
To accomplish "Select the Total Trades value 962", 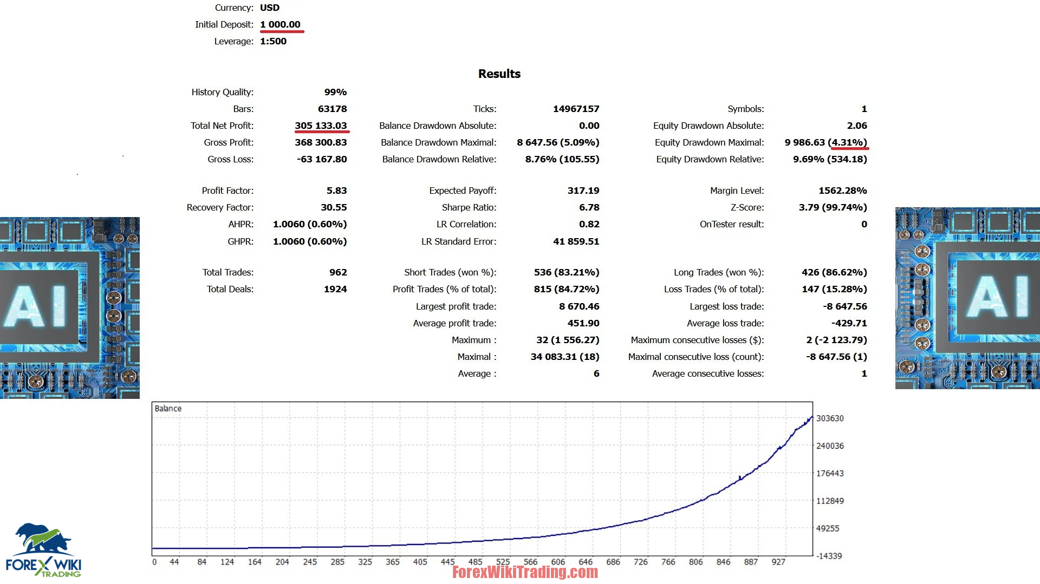I will pyautogui.click(x=337, y=272).
